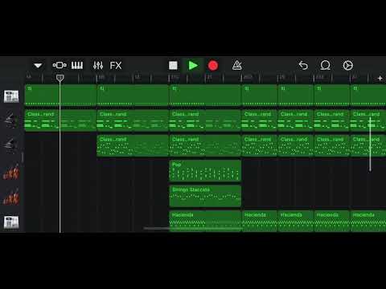Click the horizontal scrollbar at the bottom

(x=192, y=229)
